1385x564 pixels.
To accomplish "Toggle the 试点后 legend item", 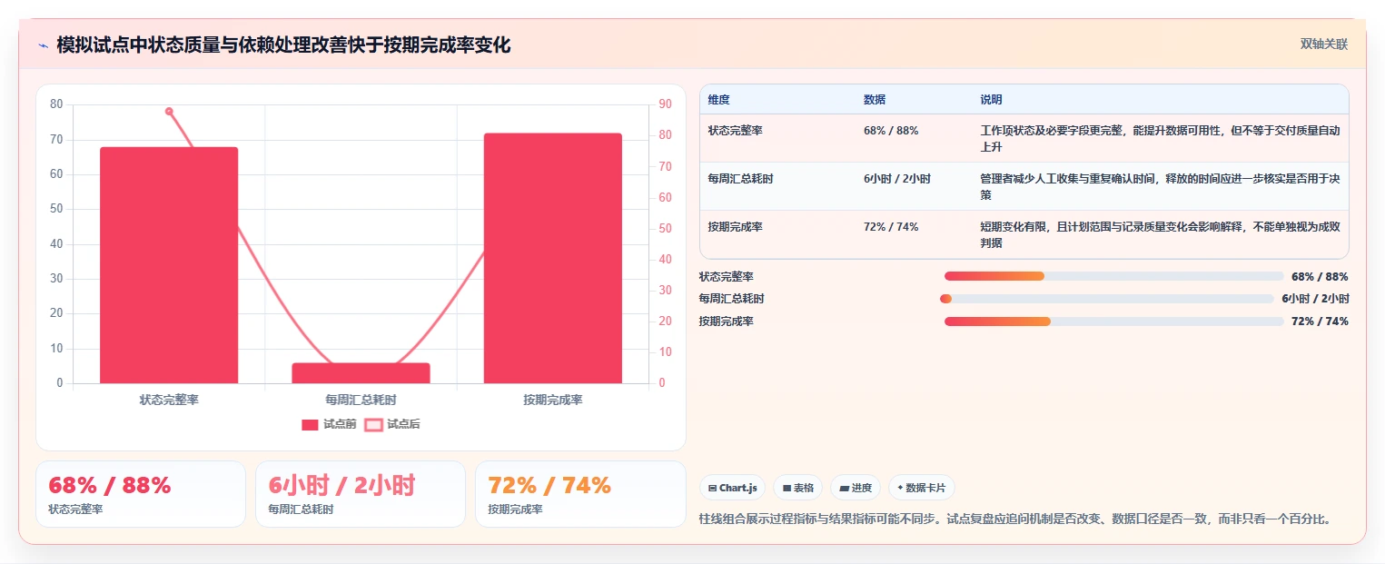I will point(392,424).
